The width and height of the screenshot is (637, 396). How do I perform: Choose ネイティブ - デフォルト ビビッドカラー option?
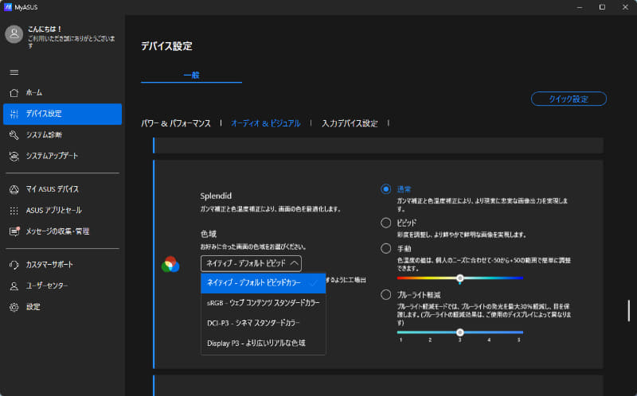[264, 283]
